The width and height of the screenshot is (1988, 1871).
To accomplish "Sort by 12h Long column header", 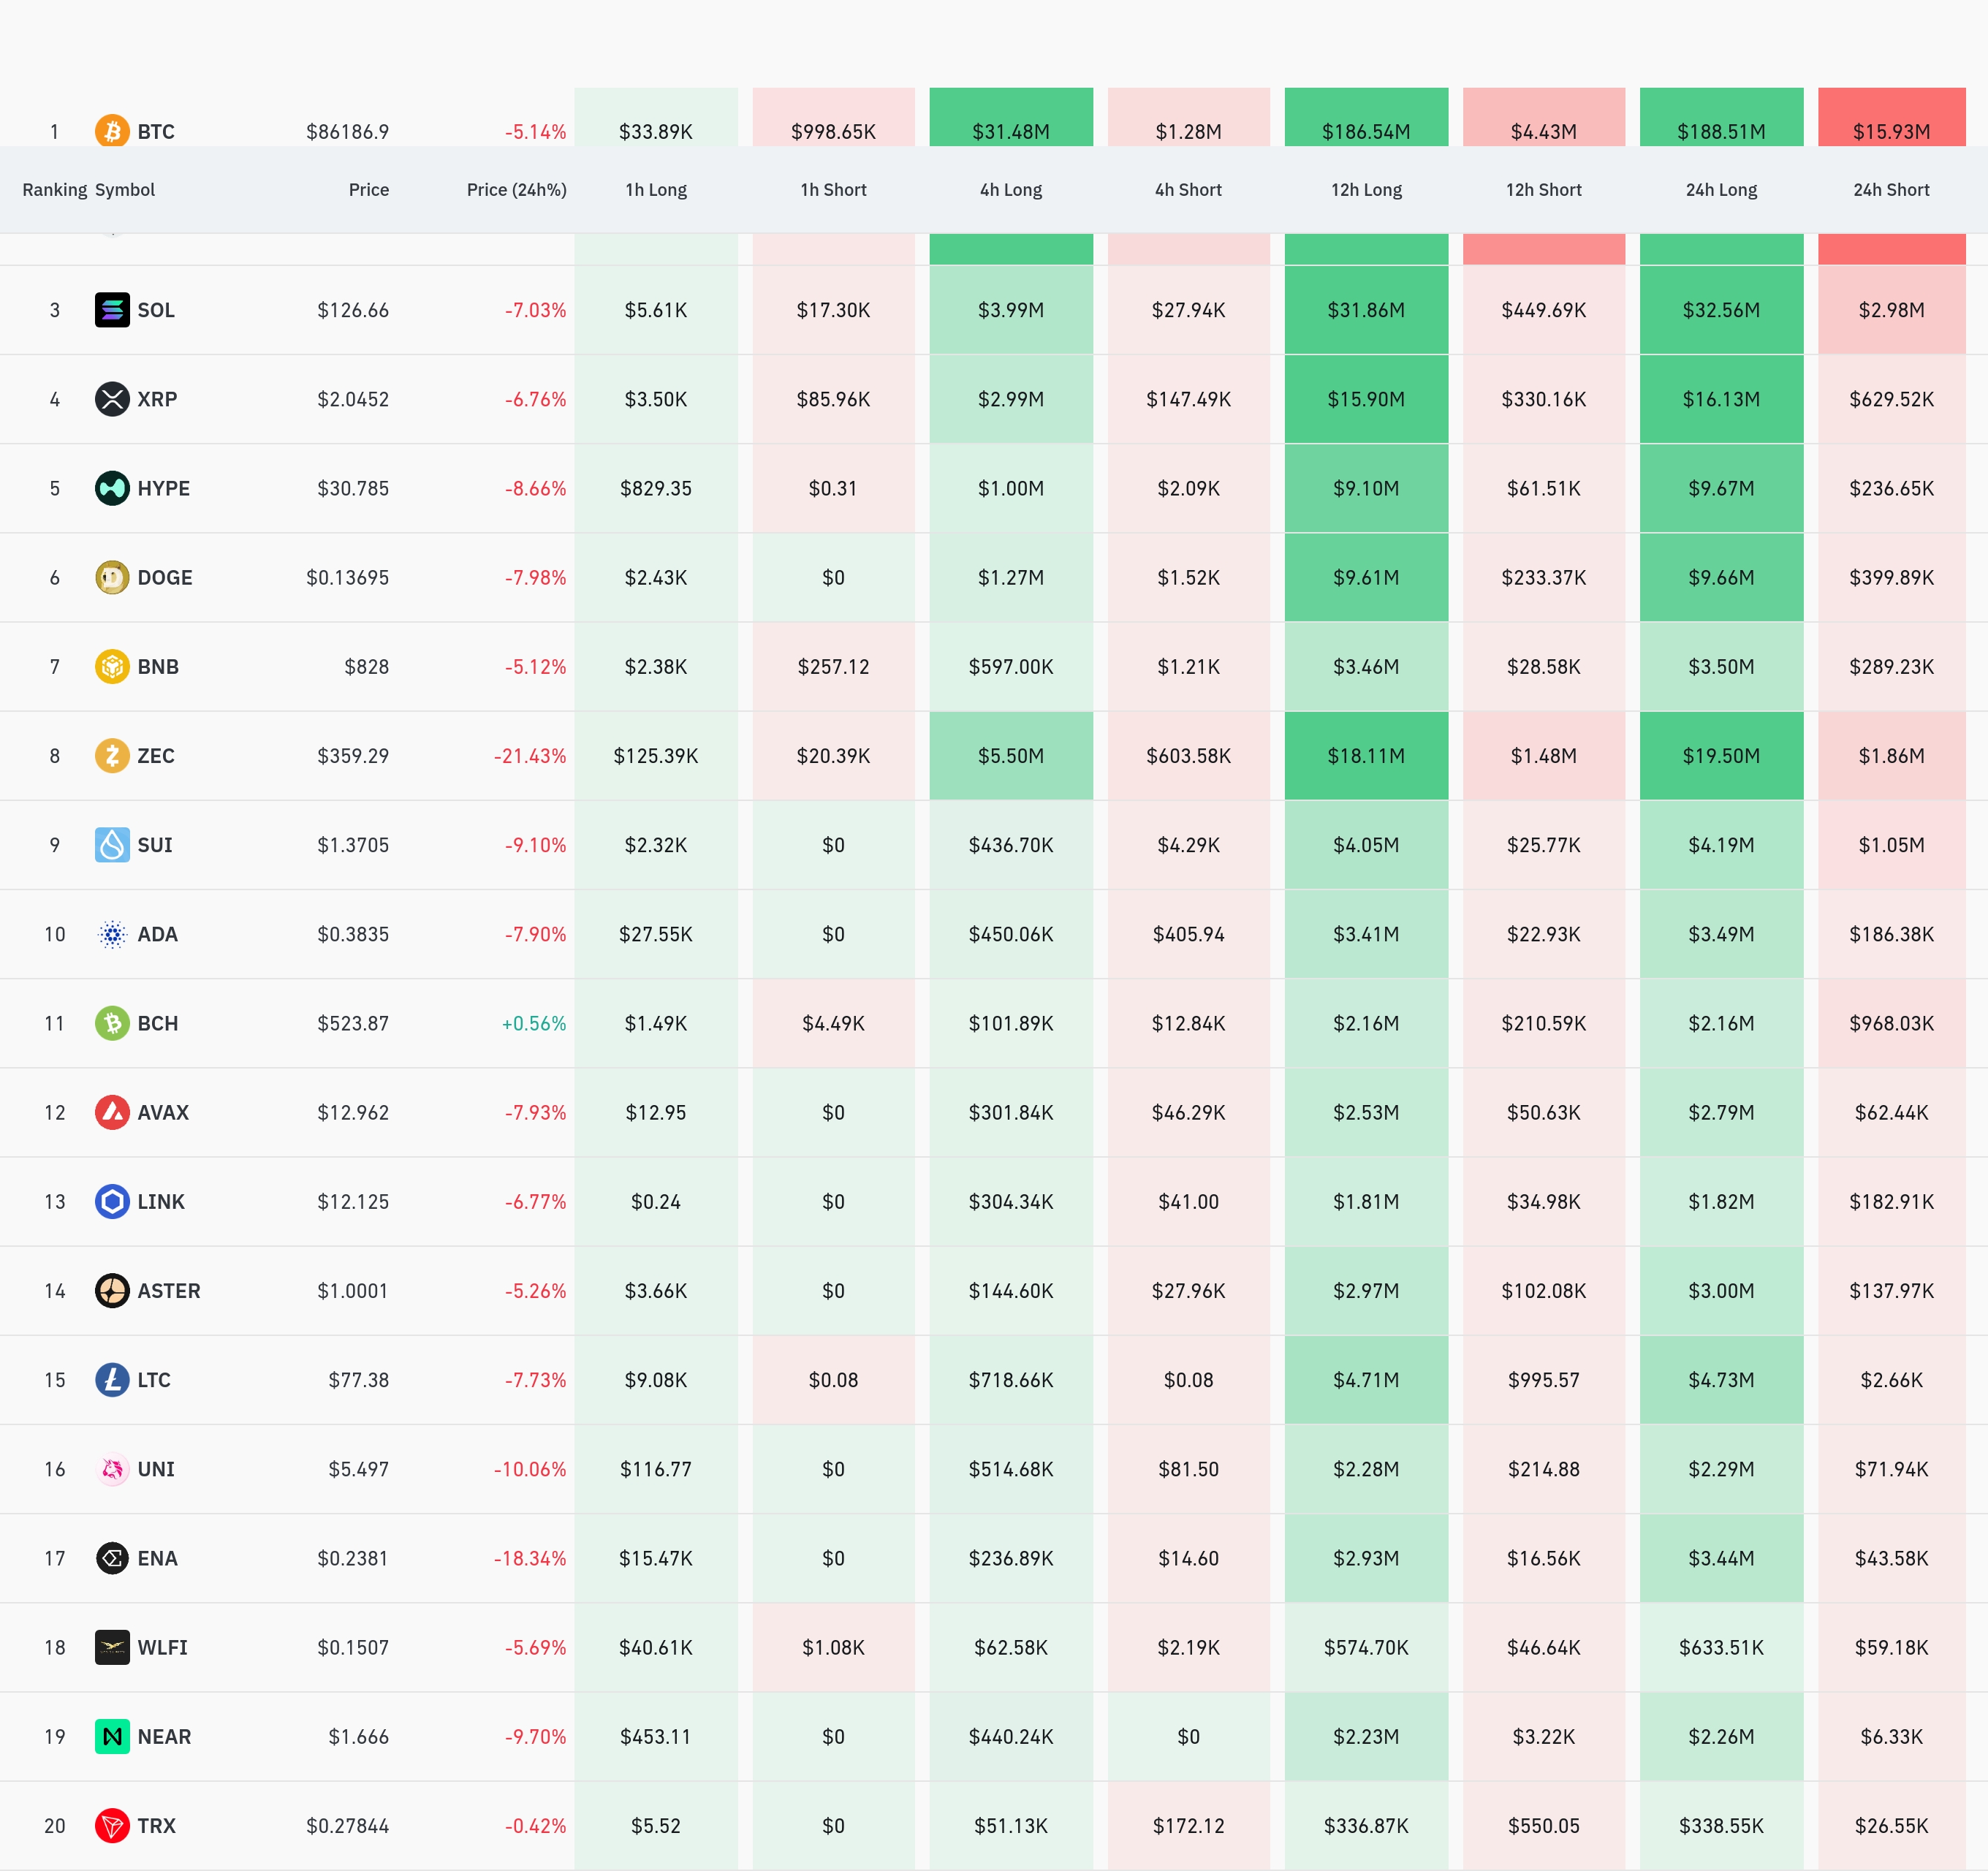I will pyautogui.click(x=1366, y=190).
